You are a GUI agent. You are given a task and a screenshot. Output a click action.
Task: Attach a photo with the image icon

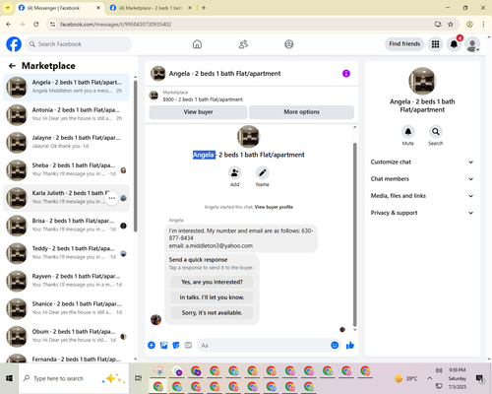tap(164, 345)
